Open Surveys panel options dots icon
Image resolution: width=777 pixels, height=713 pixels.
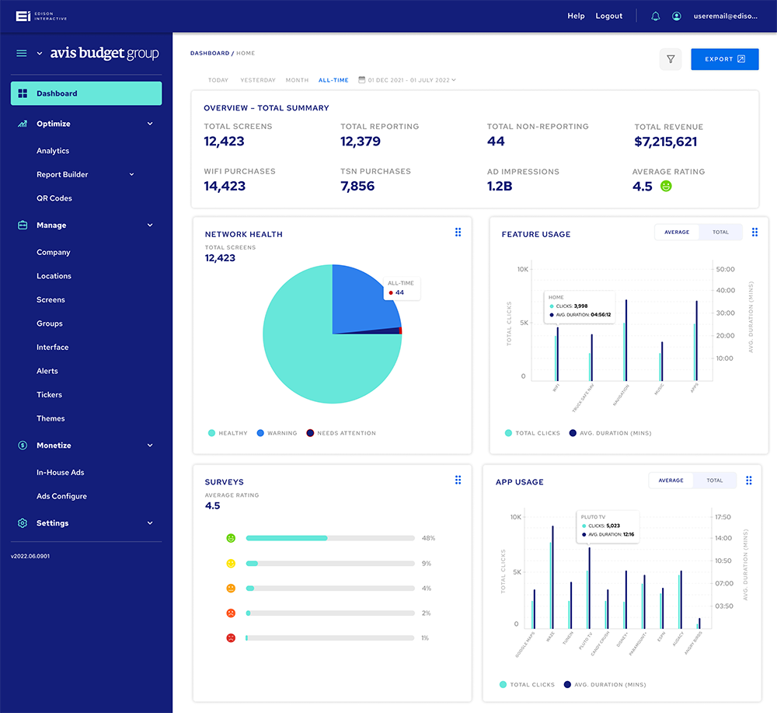coord(458,481)
